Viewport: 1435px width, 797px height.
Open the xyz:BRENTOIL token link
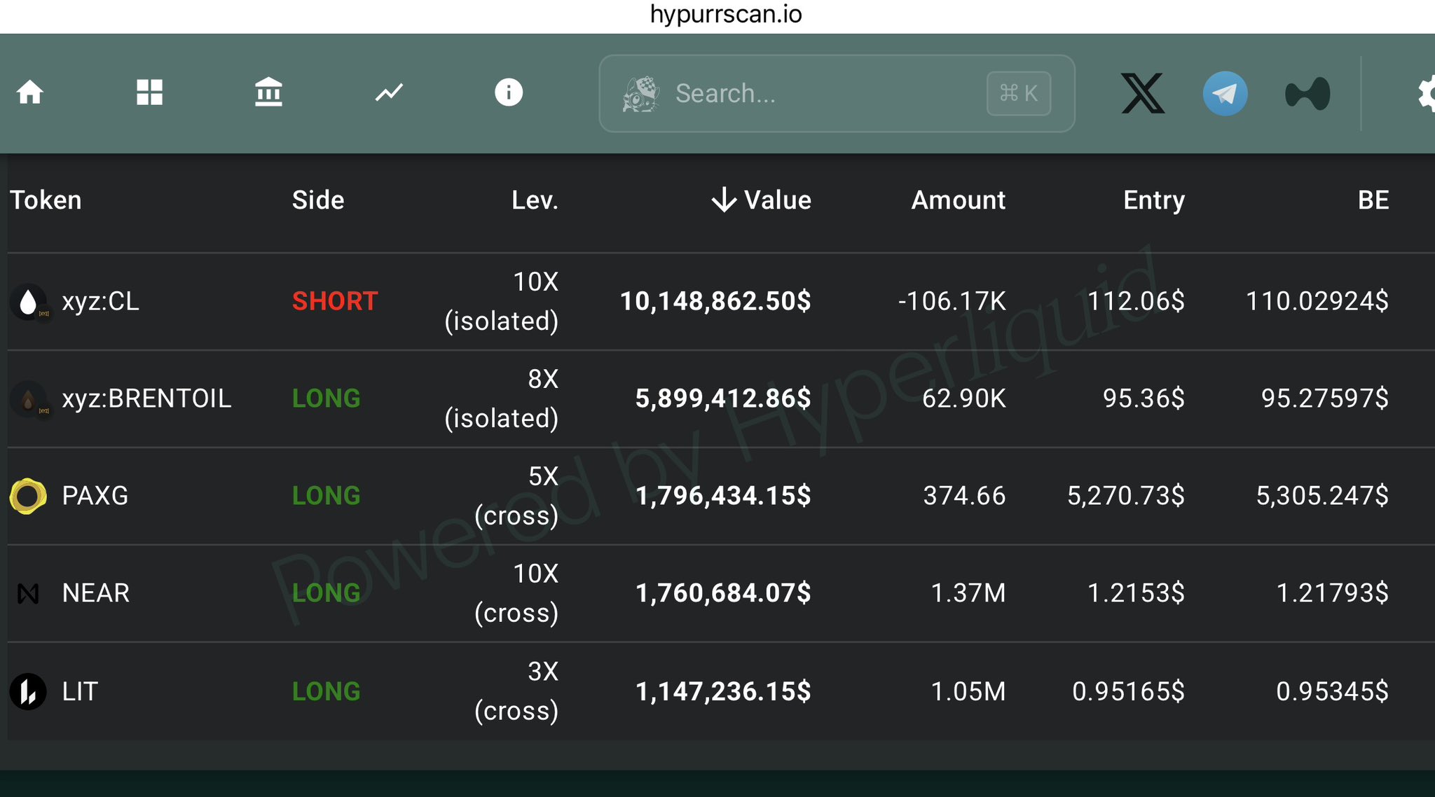pyautogui.click(x=146, y=398)
